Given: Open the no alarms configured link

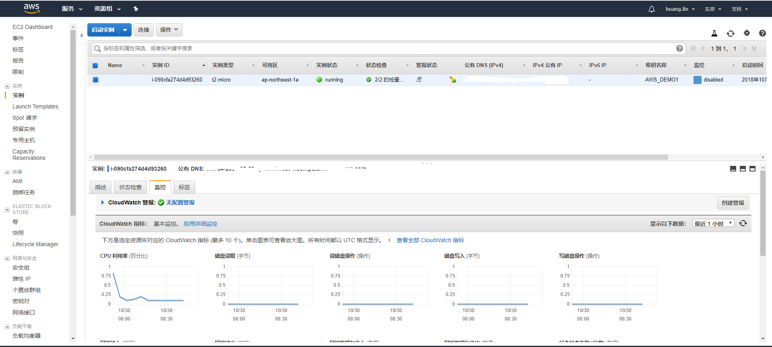Looking at the screenshot, I should click(180, 202).
